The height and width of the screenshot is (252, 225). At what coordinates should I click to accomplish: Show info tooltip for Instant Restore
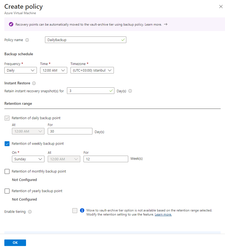pyautogui.click(x=34, y=83)
